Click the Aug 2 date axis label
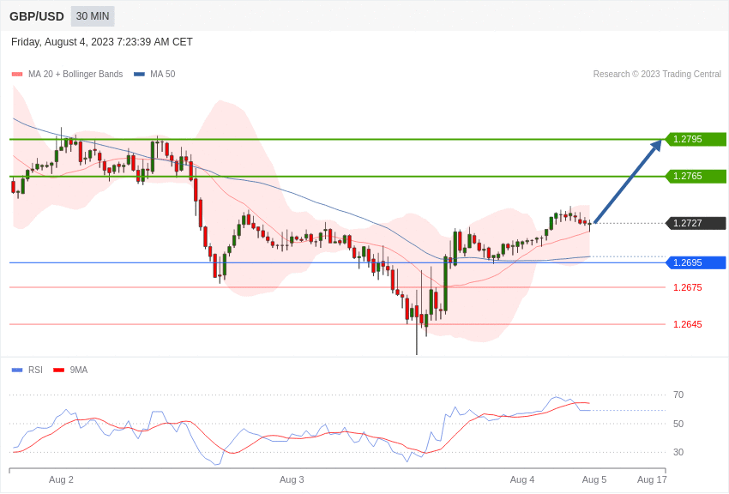 [x=62, y=479]
